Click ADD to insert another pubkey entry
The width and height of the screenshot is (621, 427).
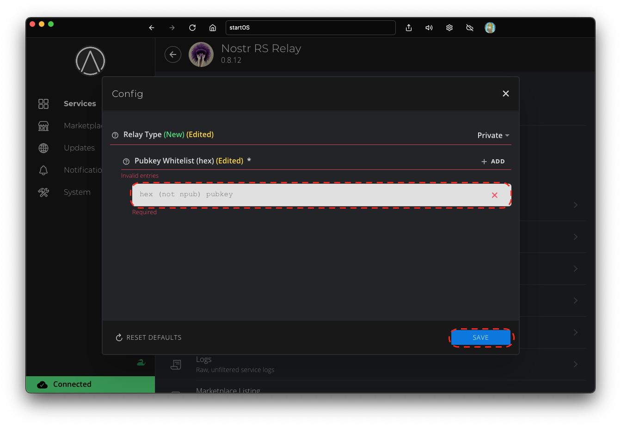493,161
